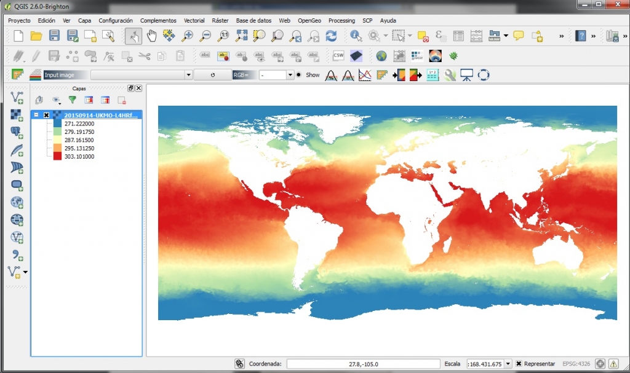
Task: Collapse the 20150914-UKMO layer legend tree
Action: point(36,115)
